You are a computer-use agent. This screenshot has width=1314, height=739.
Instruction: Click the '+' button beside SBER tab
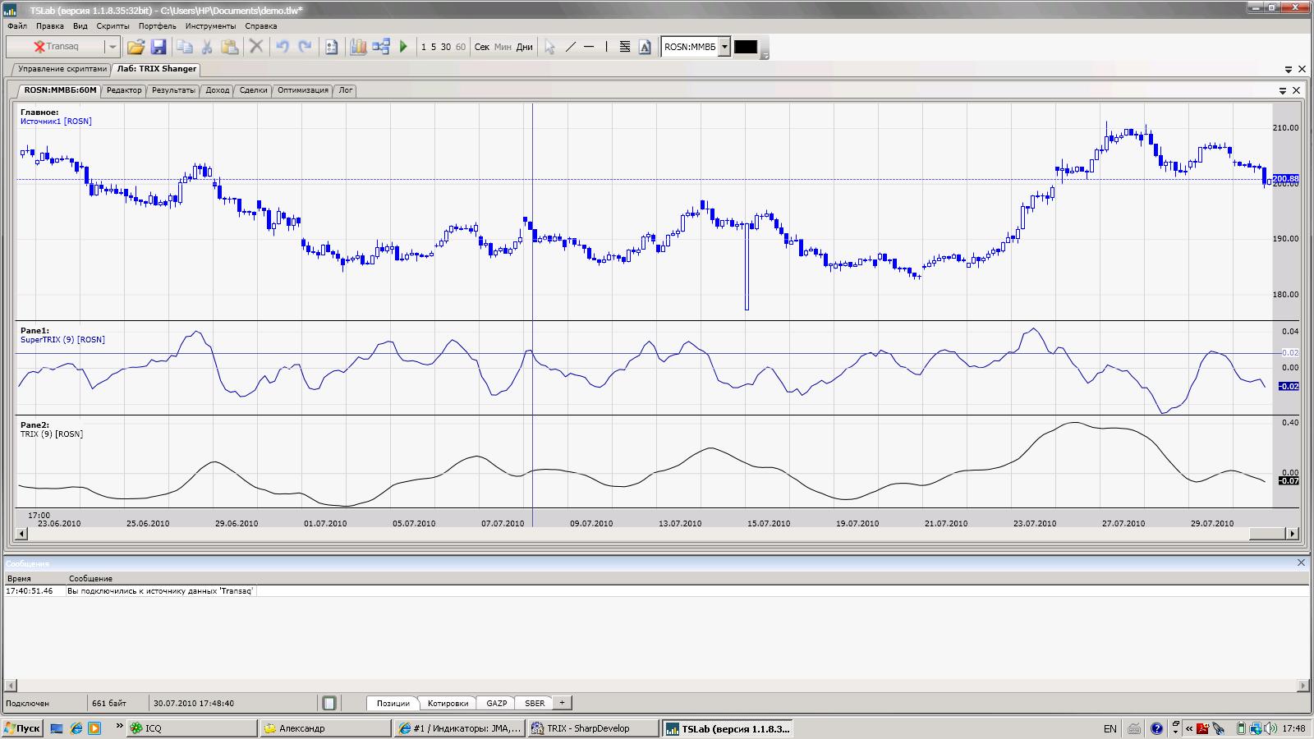point(562,703)
